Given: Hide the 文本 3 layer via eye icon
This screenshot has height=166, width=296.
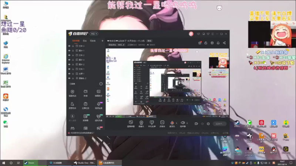Looking at the screenshot, I should [69, 46].
